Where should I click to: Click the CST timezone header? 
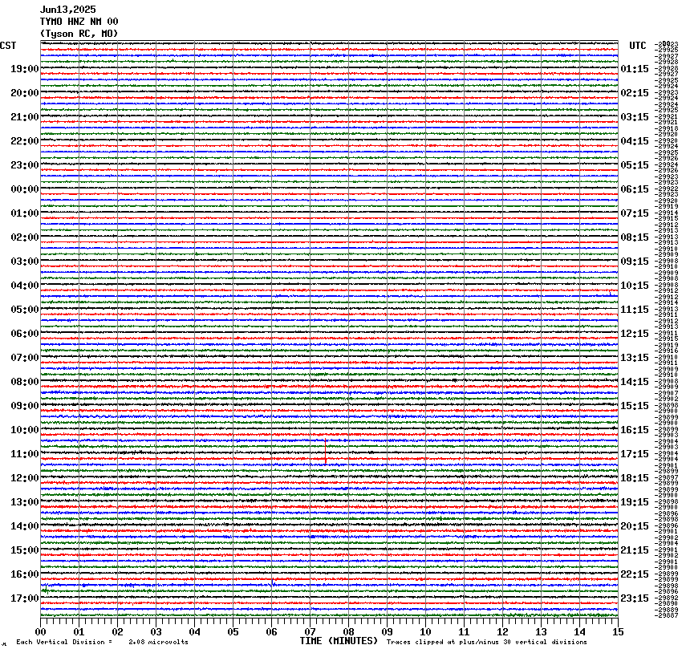[8, 46]
